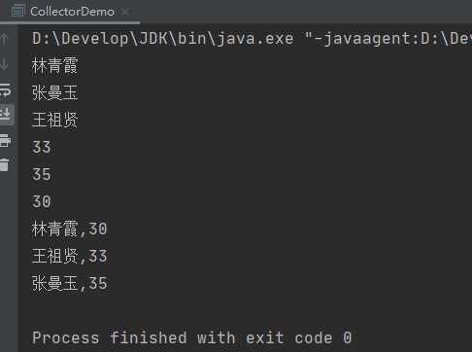Viewport: 472px width, 352px height.
Task: Click the Down the Stack Trace arrow
Action: [5, 64]
